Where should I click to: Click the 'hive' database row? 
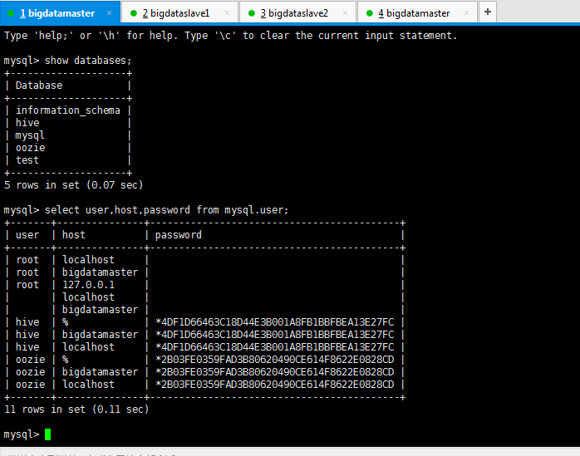point(27,123)
